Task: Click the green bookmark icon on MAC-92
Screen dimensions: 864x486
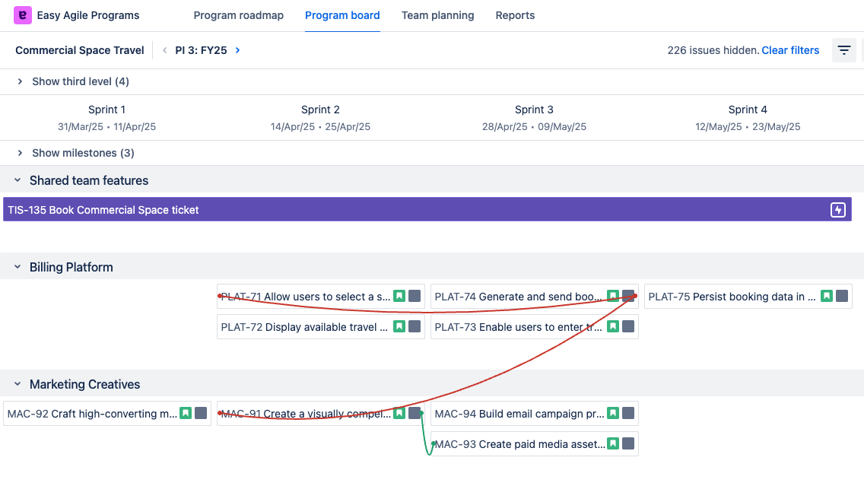Action: point(186,413)
